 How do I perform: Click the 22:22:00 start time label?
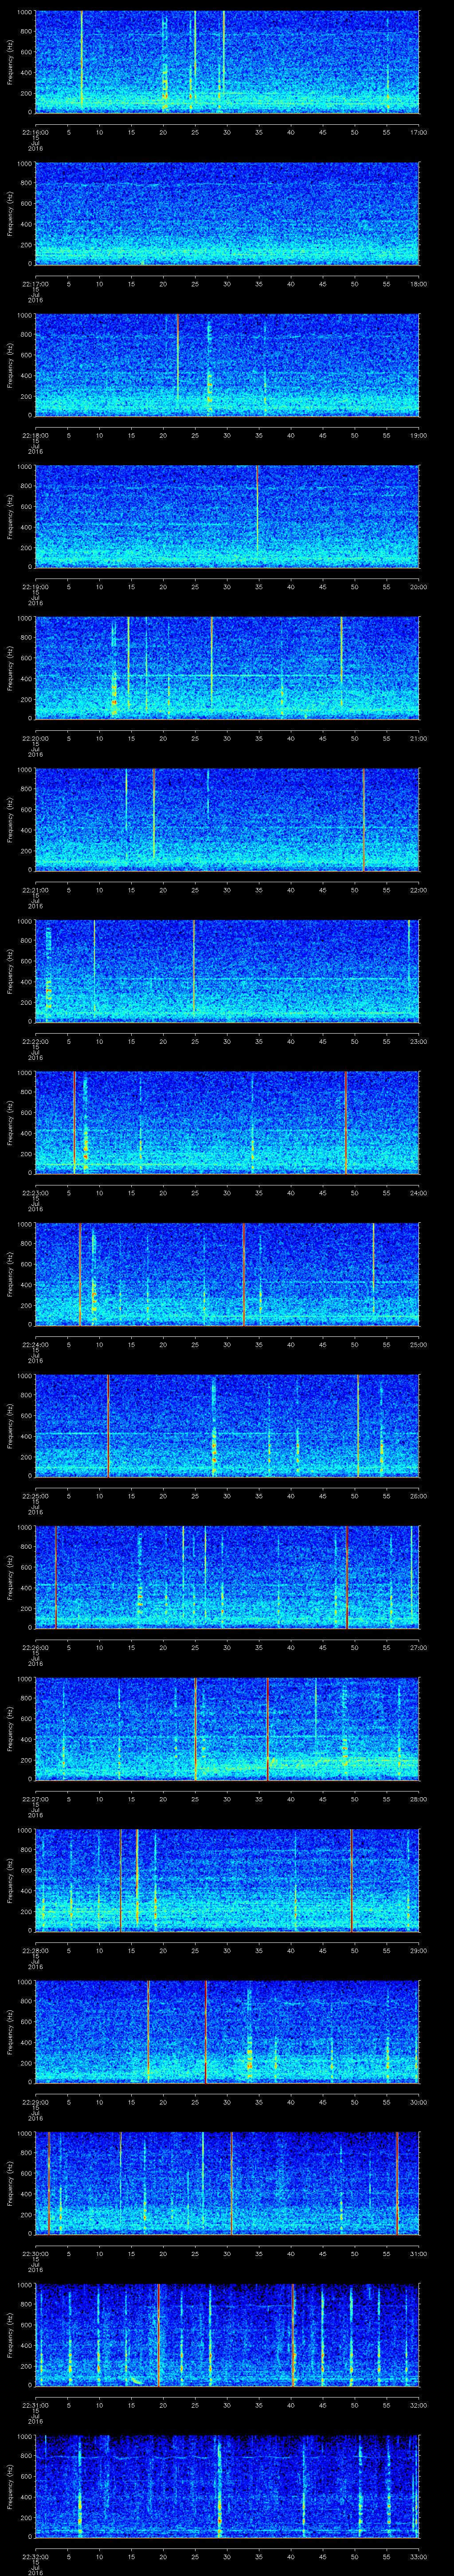[36, 1041]
